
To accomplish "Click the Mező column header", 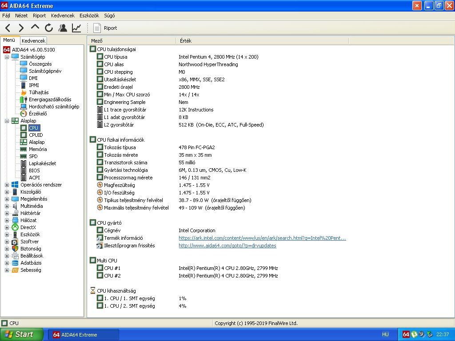I will [132, 41].
